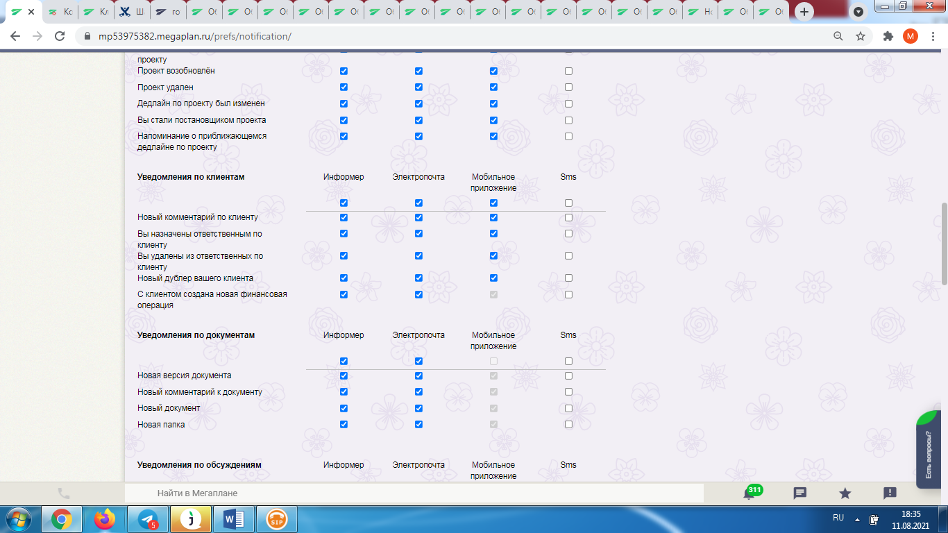Uncheck Информер for 'Новый комментарий к документу'

coord(344,392)
